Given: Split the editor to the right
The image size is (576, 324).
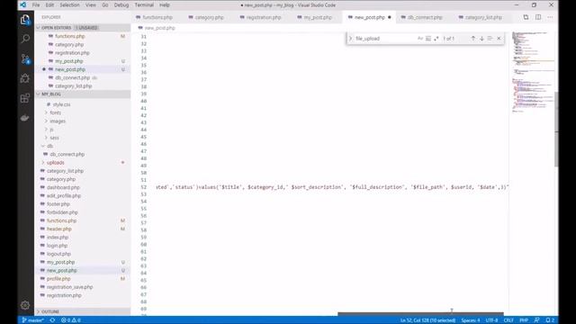Looking at the screenshot, I should click(x=538, y=17).
